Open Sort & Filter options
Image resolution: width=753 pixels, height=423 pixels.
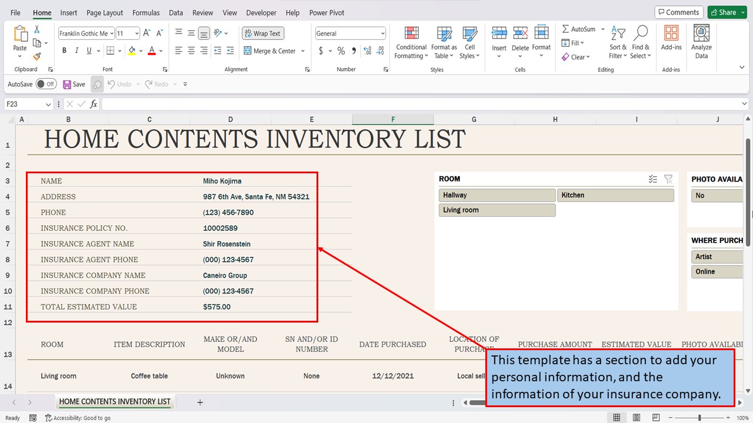(617, 42)
